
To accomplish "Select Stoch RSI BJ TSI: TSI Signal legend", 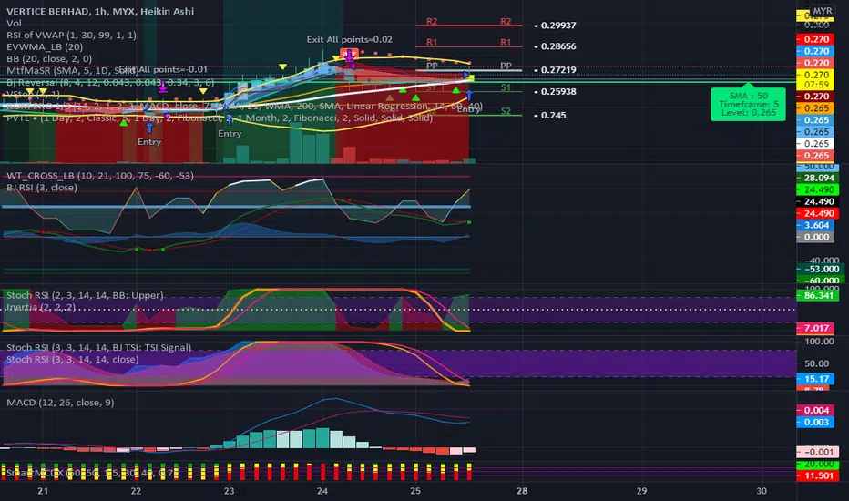I will [99, 347].
